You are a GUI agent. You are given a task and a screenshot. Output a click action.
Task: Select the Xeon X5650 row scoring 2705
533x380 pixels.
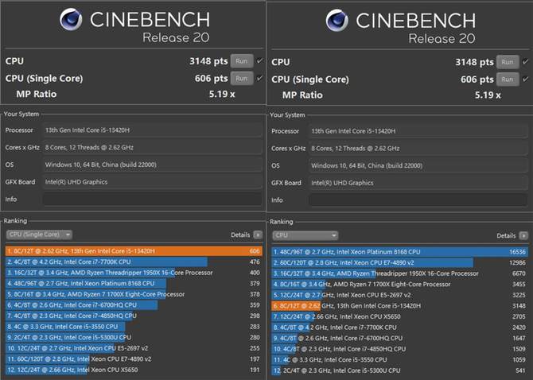(399, 317)
